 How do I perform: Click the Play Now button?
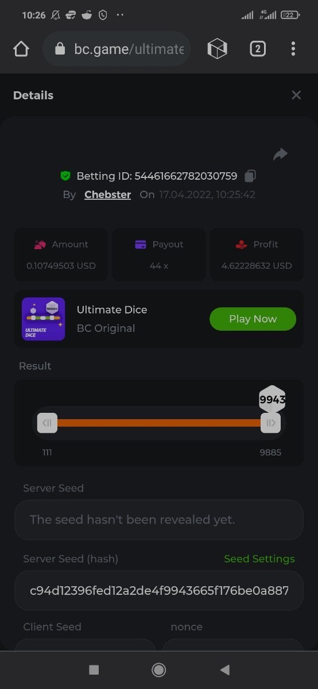(x=253, y=319)
